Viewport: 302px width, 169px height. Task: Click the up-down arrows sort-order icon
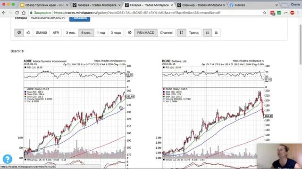pyautogui.click(x=181, y=33)
